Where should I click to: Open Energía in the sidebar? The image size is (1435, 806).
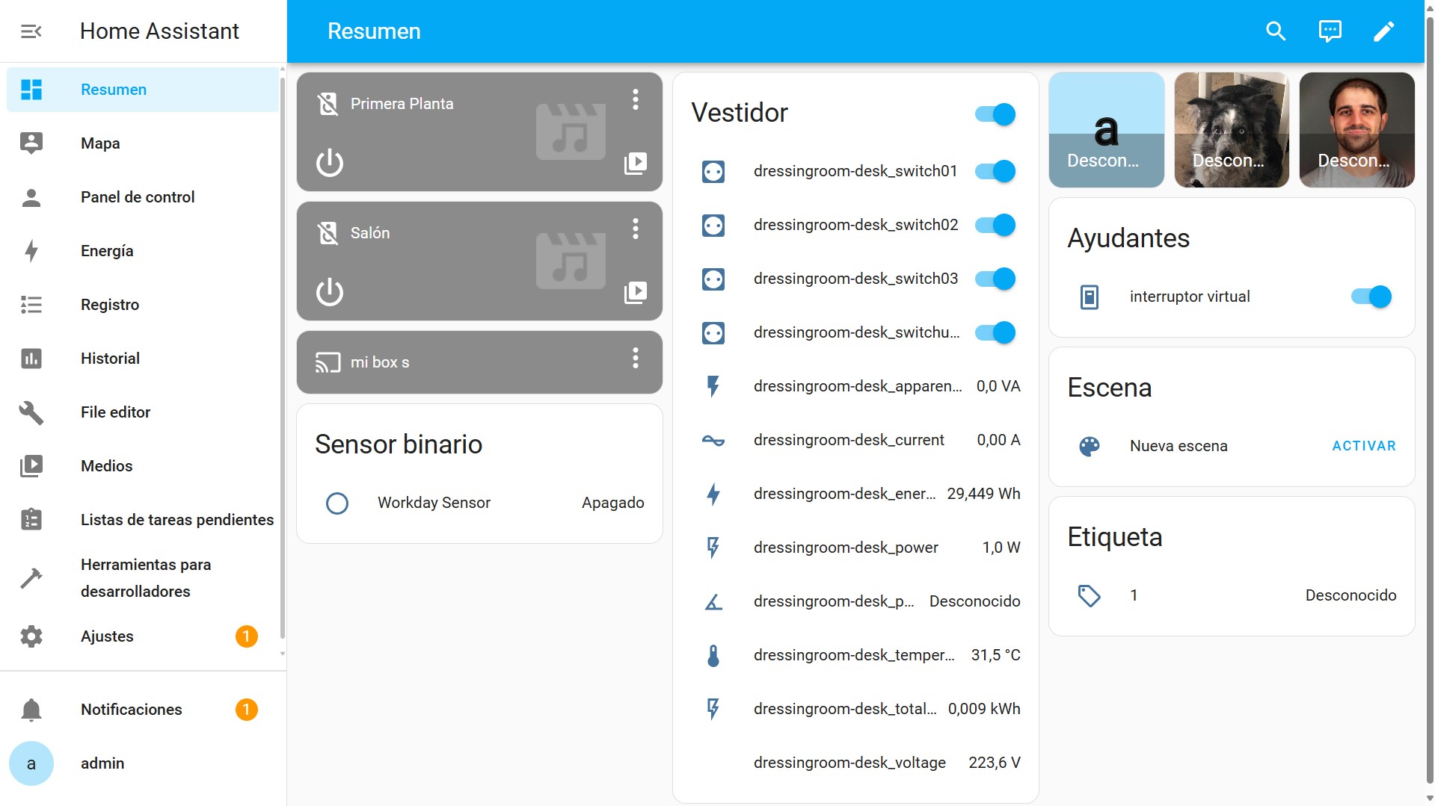[107, 251]
